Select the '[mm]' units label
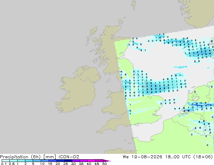214x165 pixels. coord(50,157)
